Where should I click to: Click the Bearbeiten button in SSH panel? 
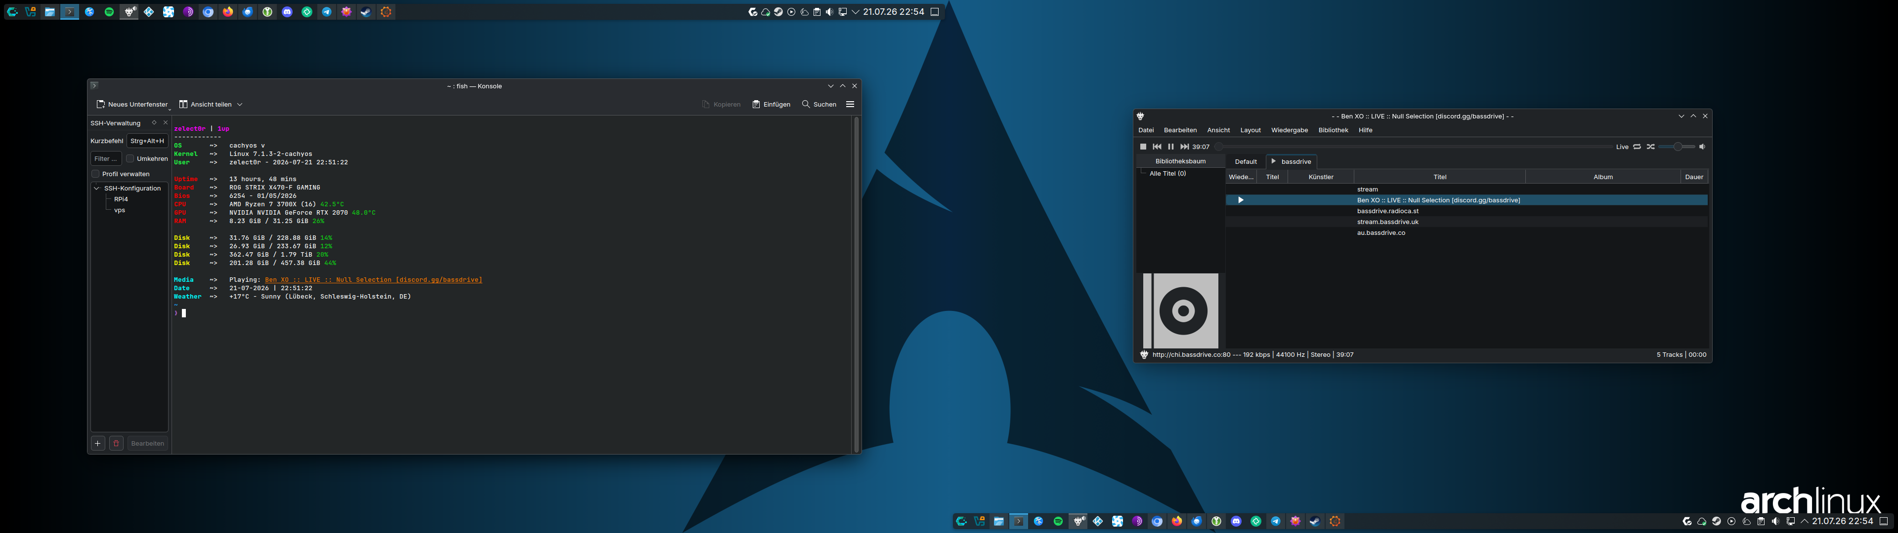click(147, 443)
